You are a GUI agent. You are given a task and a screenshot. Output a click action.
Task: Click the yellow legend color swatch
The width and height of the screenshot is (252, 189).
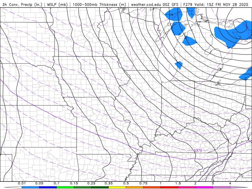pyautogui.click(x=117, y=187)
